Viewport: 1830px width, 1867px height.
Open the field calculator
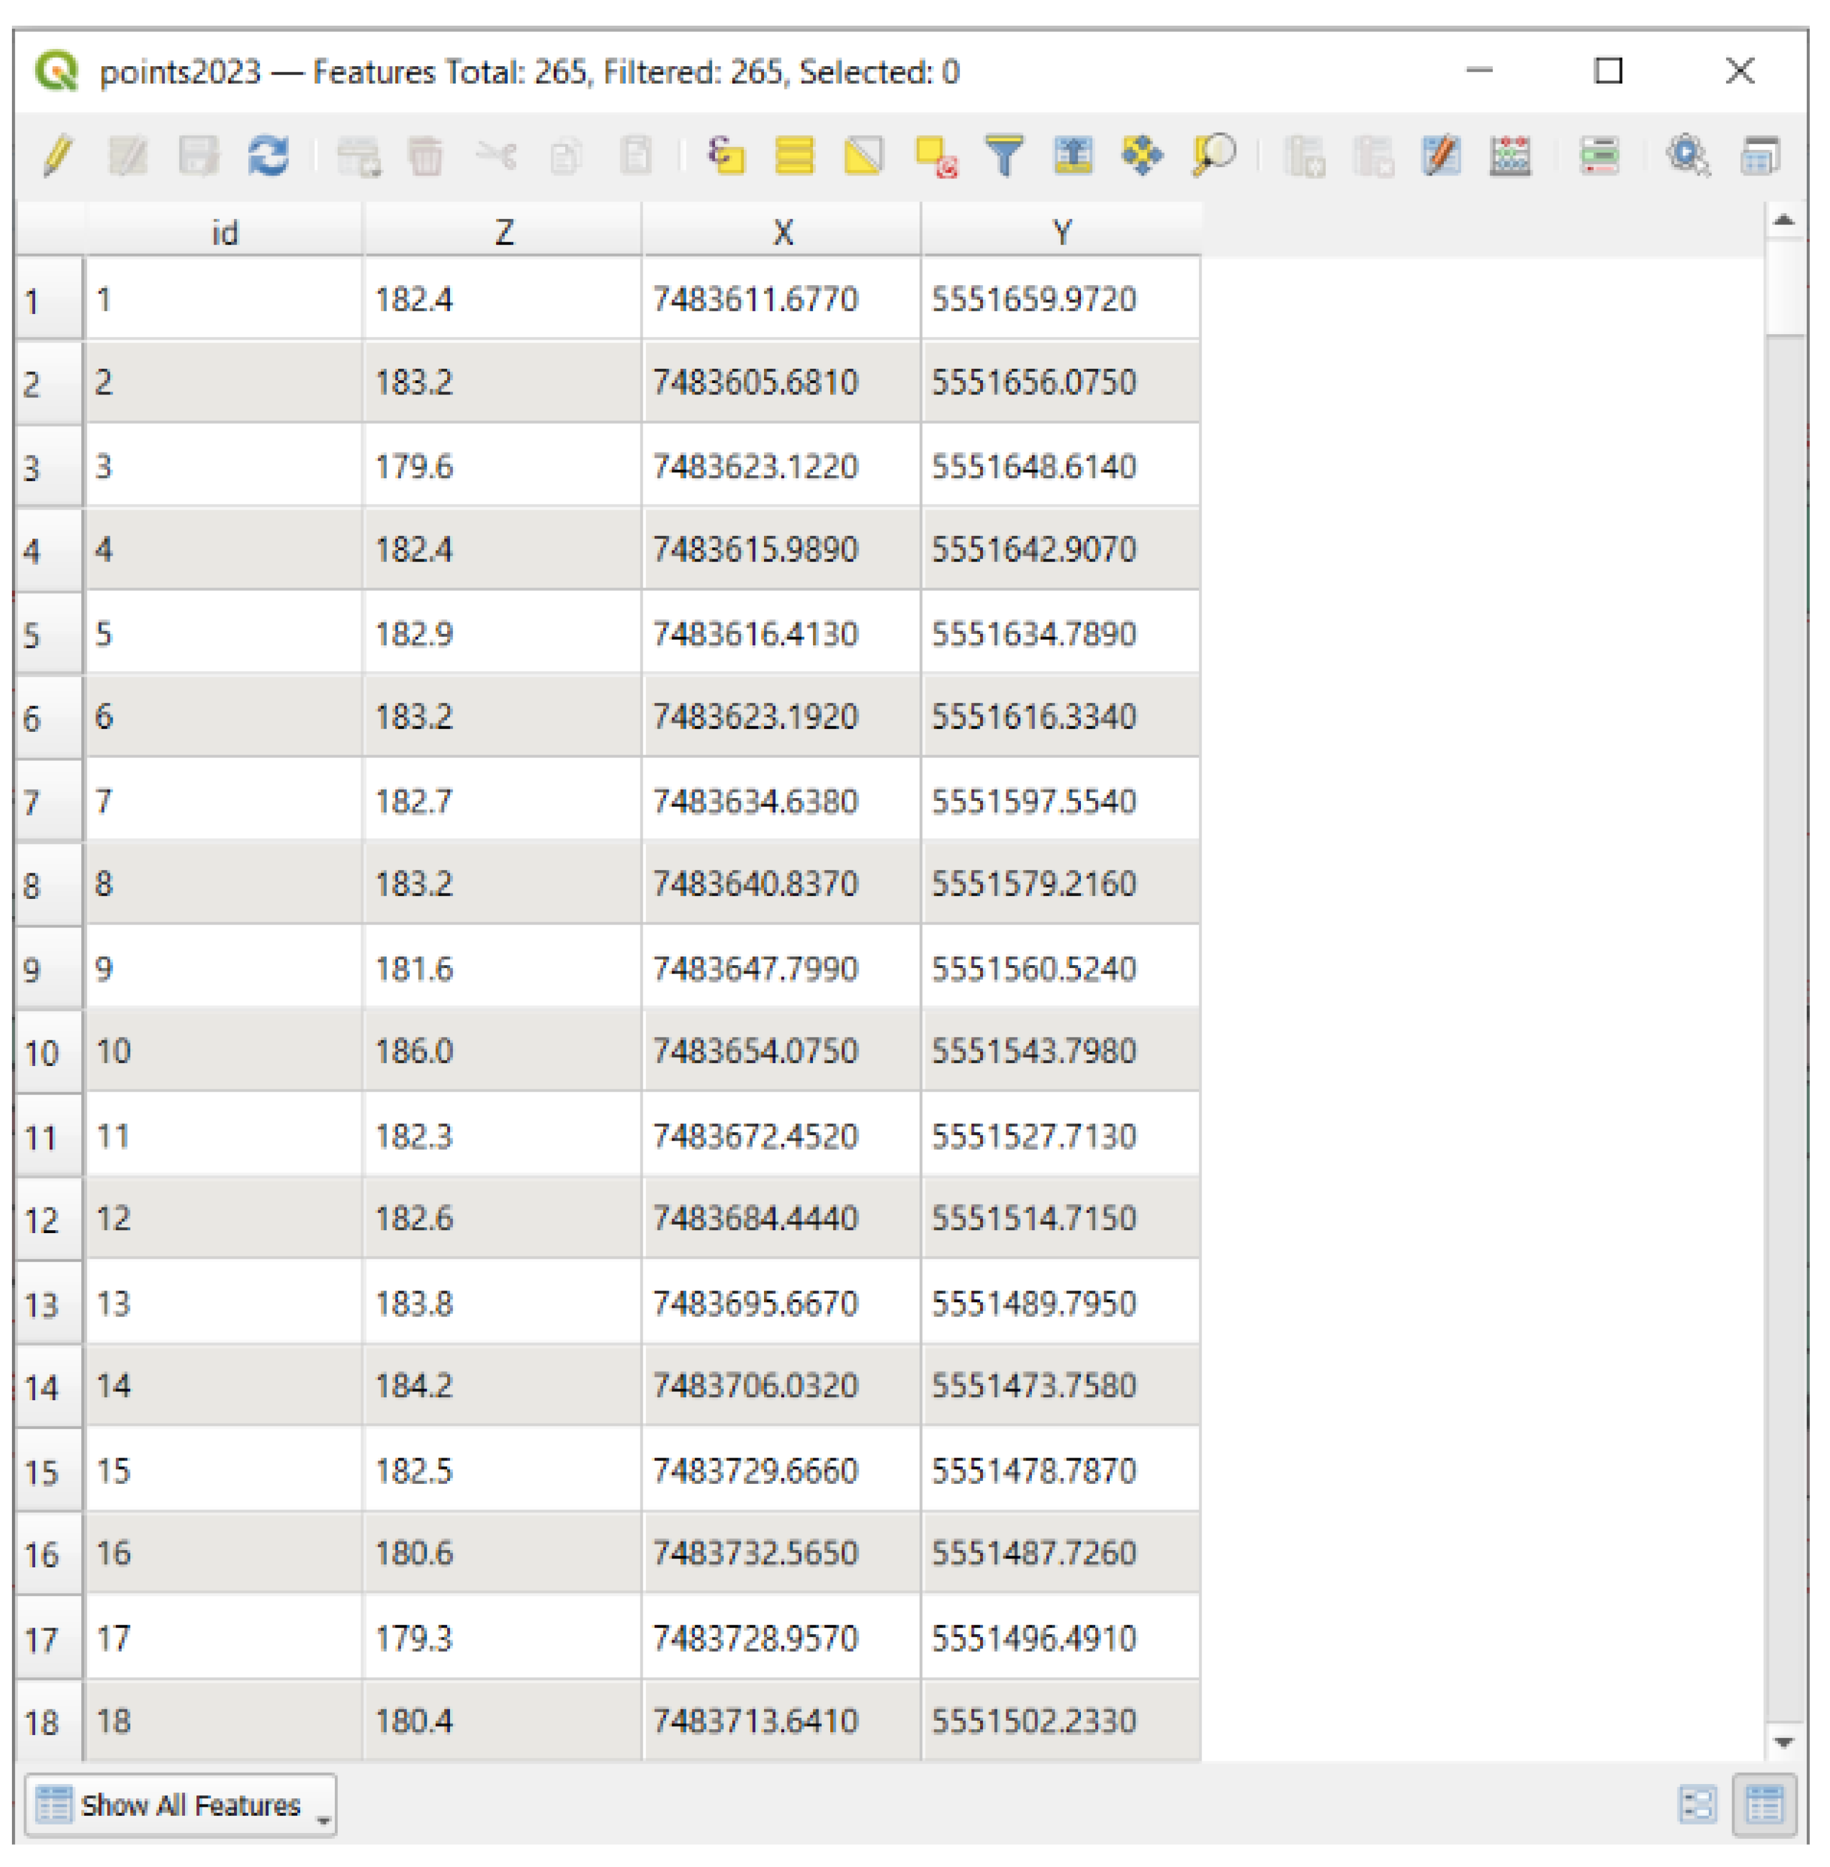pos(1510,156)
